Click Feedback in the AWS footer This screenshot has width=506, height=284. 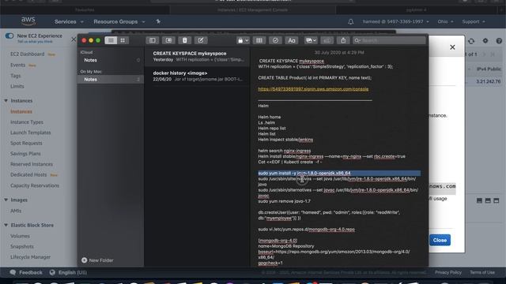[26, 272]
